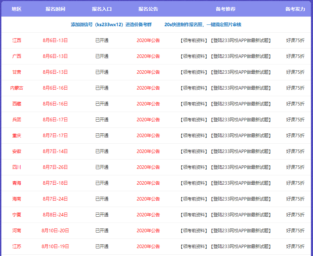
Task: Click 好课75折 in the 甘肃 row
Action: click(x=295, y=72)
